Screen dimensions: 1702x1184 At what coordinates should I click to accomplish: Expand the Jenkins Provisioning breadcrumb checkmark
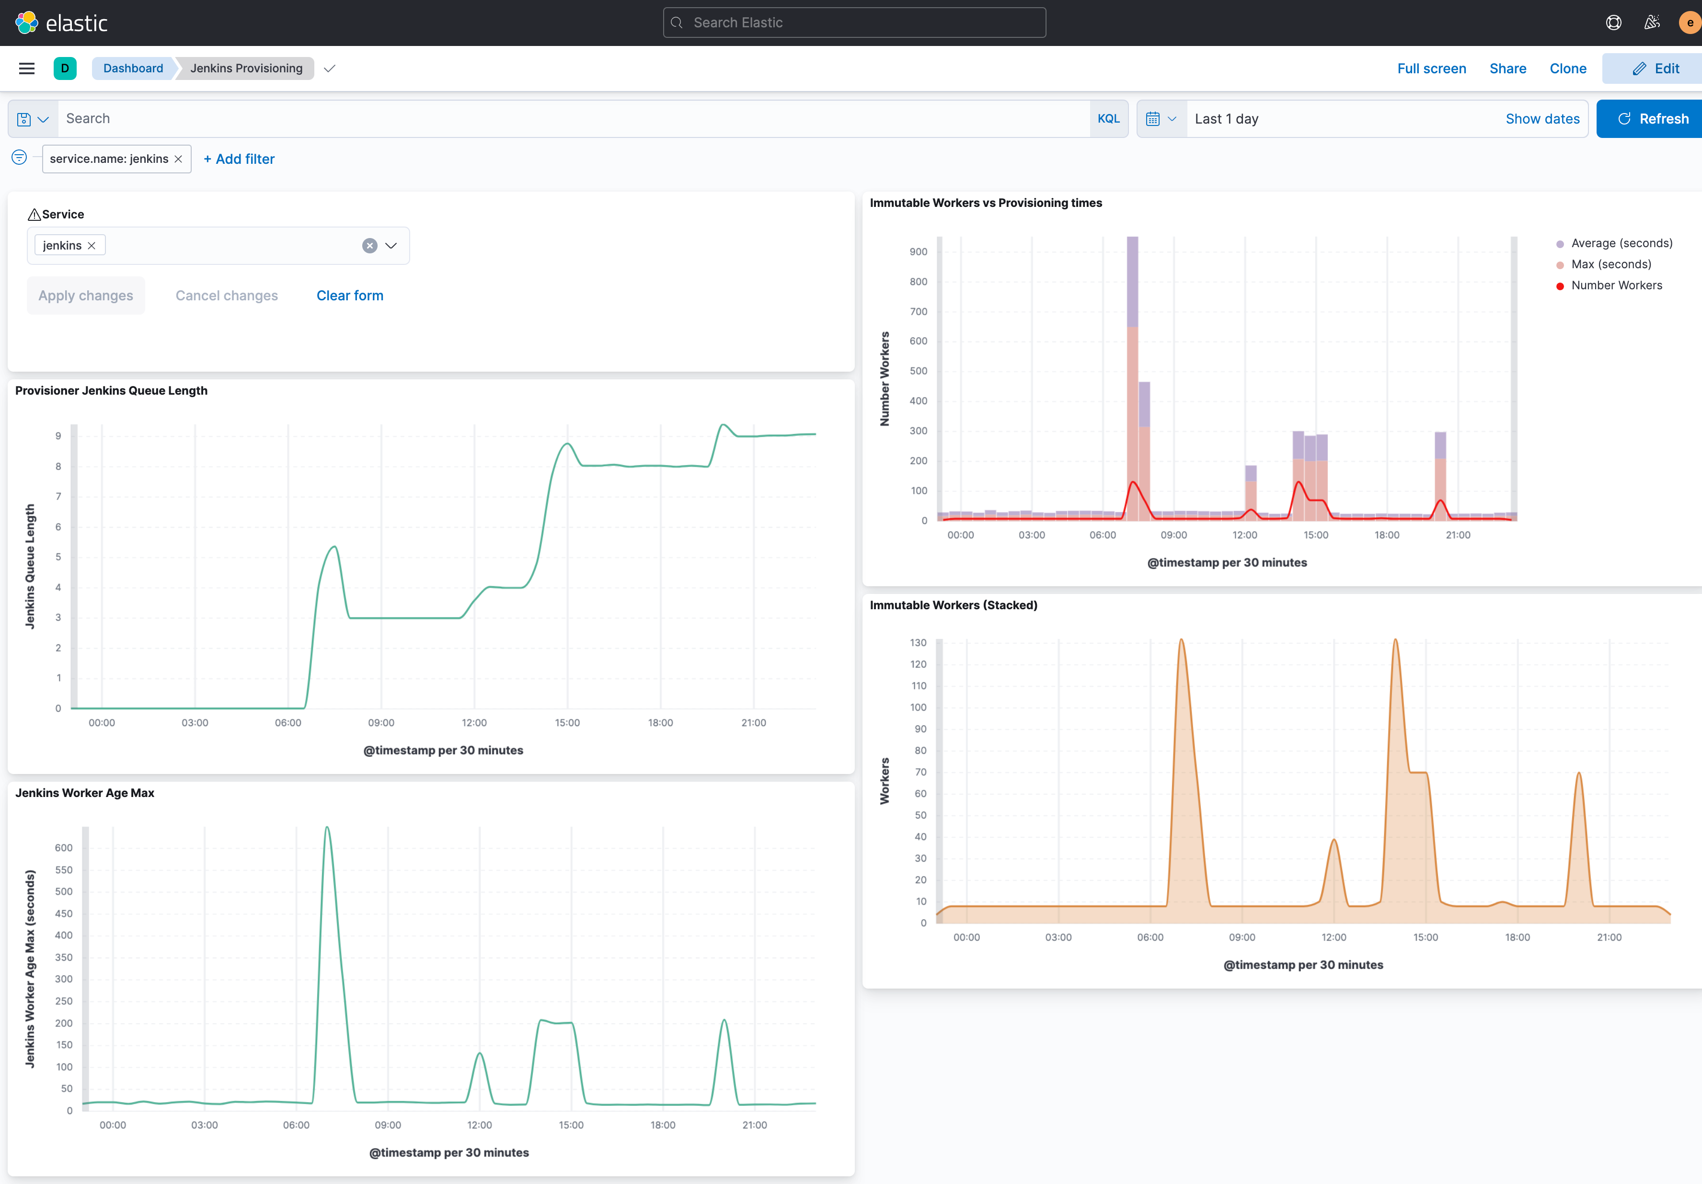(x=330, y=68)
